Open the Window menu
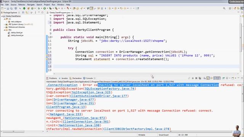Screen dimensions: 244x137 61,5
